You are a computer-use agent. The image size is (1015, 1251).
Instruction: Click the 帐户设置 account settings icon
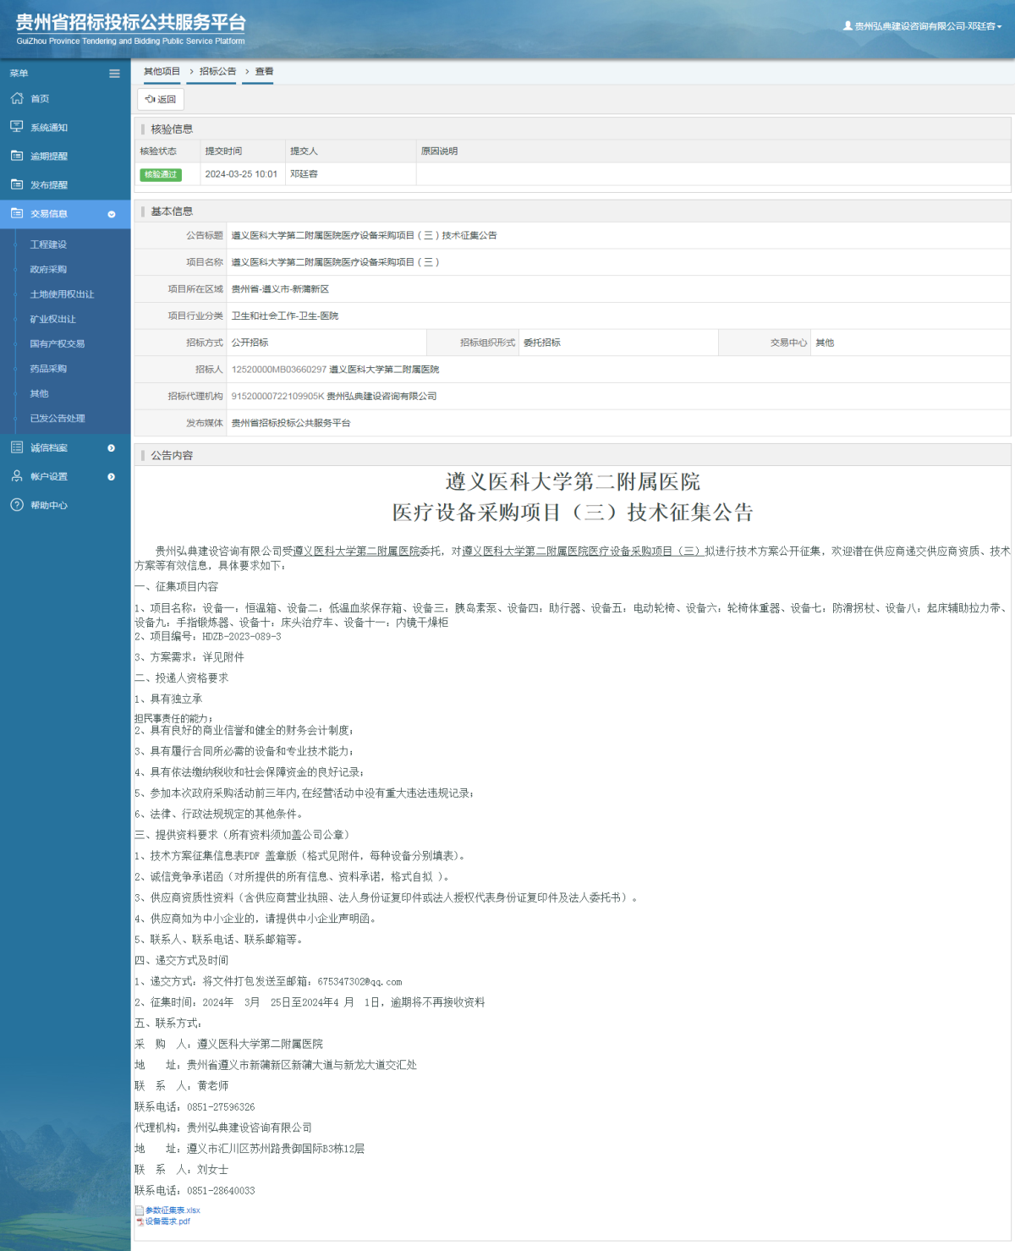pyautogui.click(x=17, y=476)
